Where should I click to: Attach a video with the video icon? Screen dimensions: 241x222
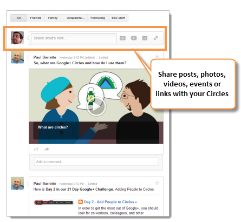[134, 38]
